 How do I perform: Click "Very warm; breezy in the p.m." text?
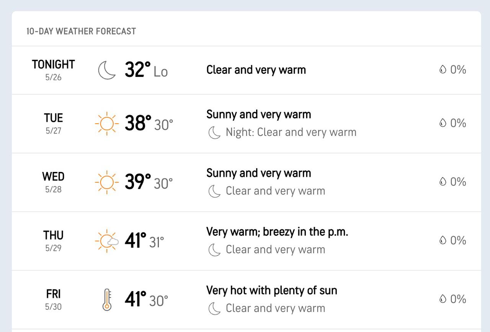[x=277, y=232]
